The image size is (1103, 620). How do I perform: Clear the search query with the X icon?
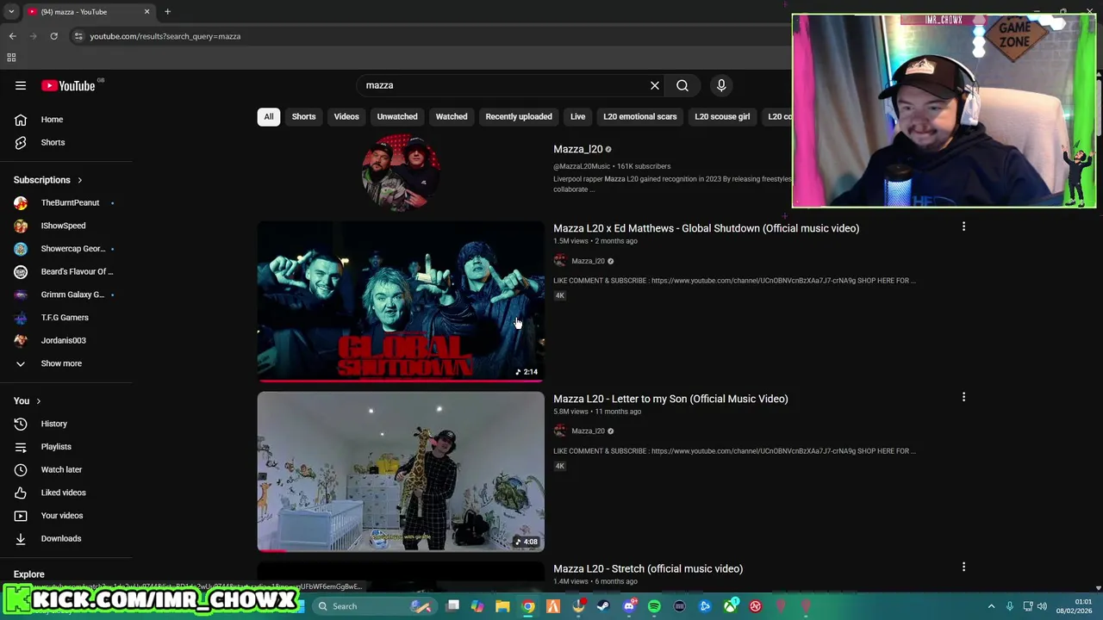[x=655, y=85]
